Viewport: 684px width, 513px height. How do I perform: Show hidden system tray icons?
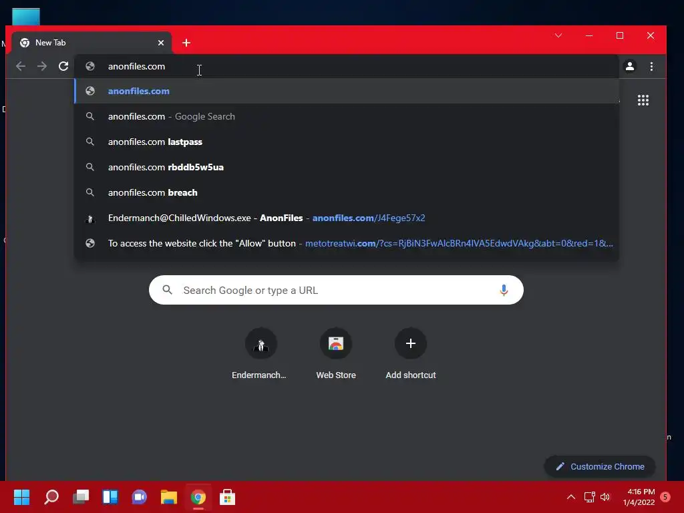[x=571, y=497]
